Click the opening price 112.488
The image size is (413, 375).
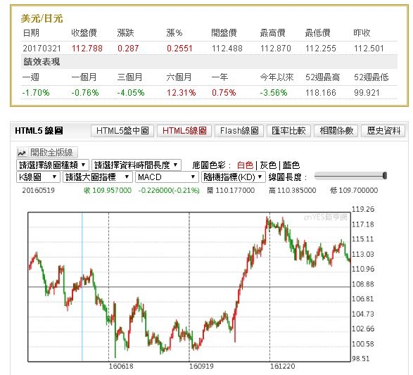pyautogui.click(x=227, y=49)
